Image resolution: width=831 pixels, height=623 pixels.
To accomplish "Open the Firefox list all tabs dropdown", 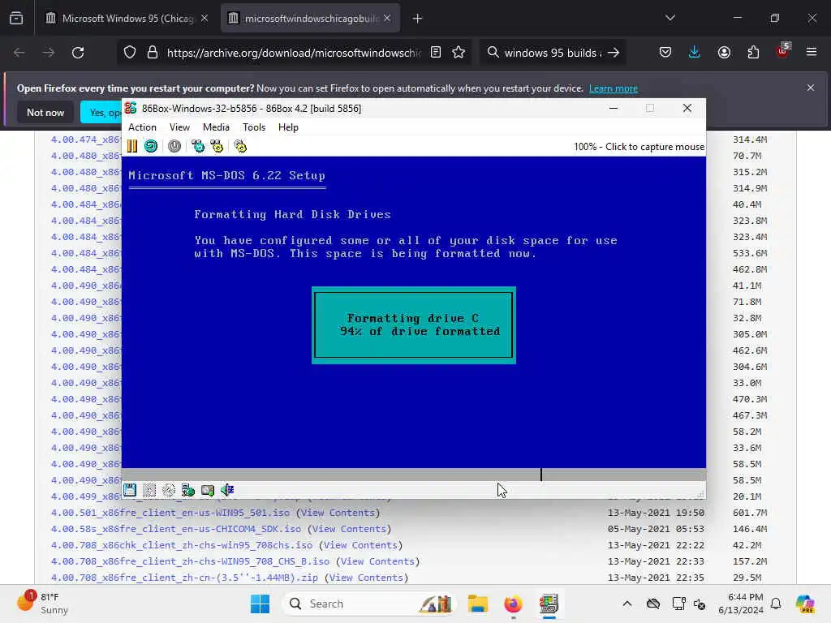I will coord(670,18).
